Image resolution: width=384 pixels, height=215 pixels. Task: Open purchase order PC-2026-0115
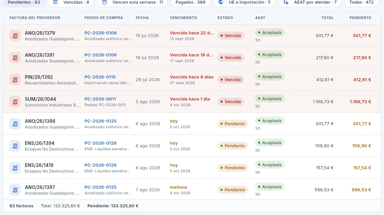100,77
